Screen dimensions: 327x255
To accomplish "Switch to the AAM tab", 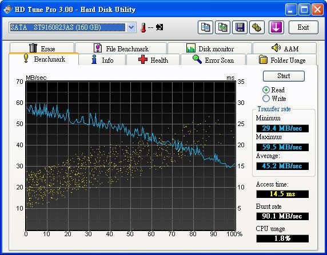I will (285, 48).
